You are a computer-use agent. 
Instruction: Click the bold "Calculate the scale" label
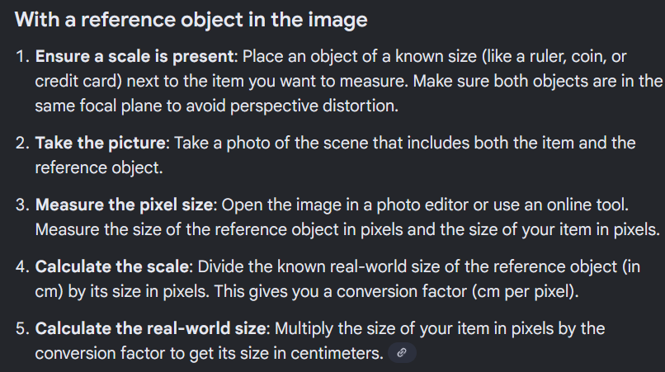click(x=111, y=266)
